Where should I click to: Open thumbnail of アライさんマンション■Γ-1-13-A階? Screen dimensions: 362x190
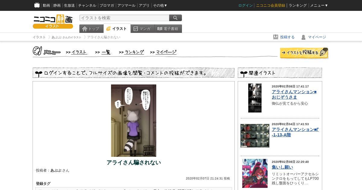255,136
